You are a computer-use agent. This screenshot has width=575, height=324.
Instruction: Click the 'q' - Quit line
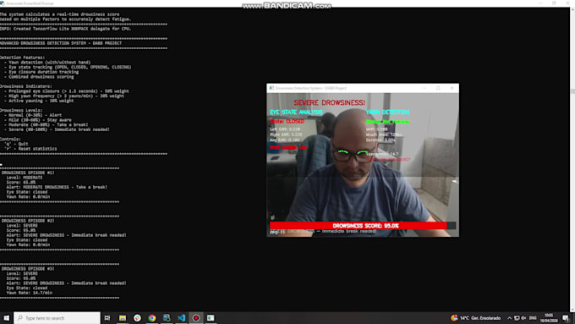point(16,144)
